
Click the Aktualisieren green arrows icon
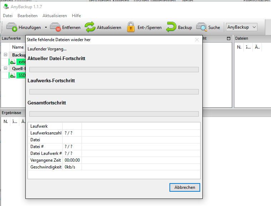(x=90, y=27)
